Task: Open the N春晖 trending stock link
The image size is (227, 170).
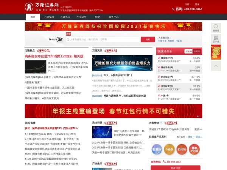Action: click(171, 41)
